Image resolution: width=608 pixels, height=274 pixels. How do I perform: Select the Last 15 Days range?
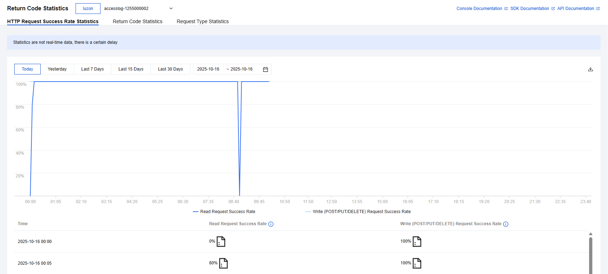click(131, 69)
